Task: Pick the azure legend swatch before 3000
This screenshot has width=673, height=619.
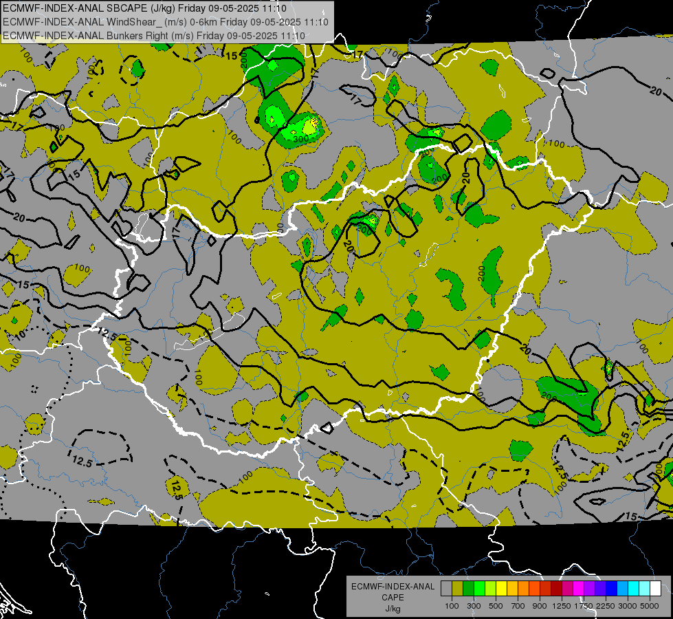Action: click(x=623, y=588)
